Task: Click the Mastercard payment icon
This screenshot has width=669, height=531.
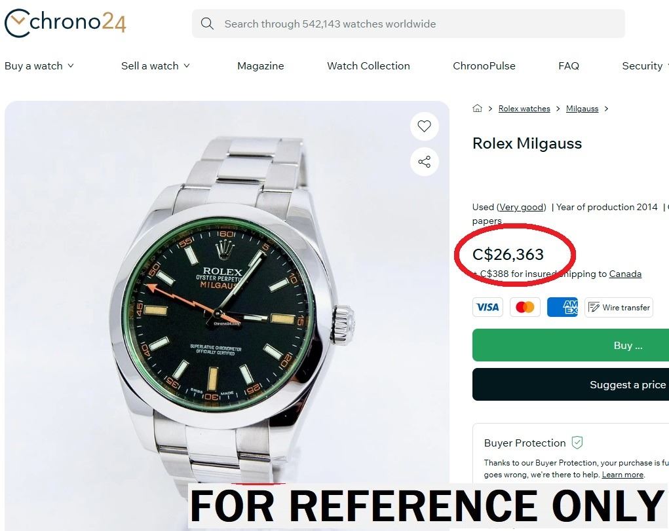Action: (x=525, y=307)
